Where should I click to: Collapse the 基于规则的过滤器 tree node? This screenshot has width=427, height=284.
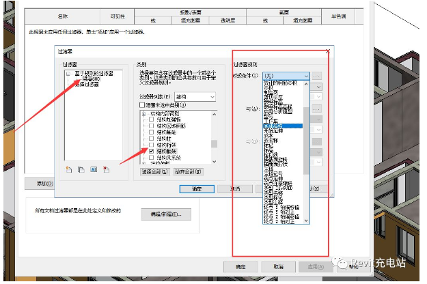(68, 74)
